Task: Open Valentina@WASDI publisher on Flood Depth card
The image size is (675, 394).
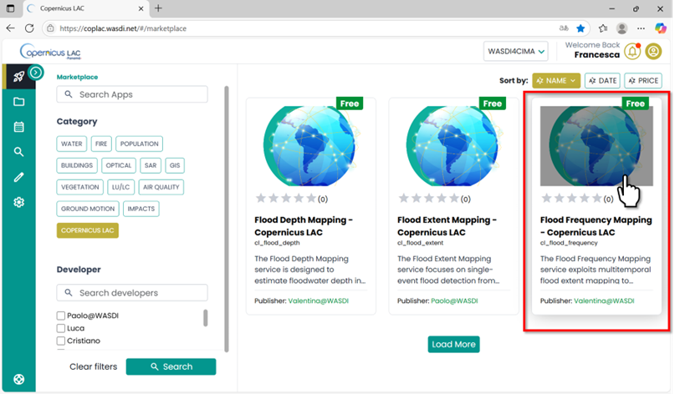Action: pos(318,301)
